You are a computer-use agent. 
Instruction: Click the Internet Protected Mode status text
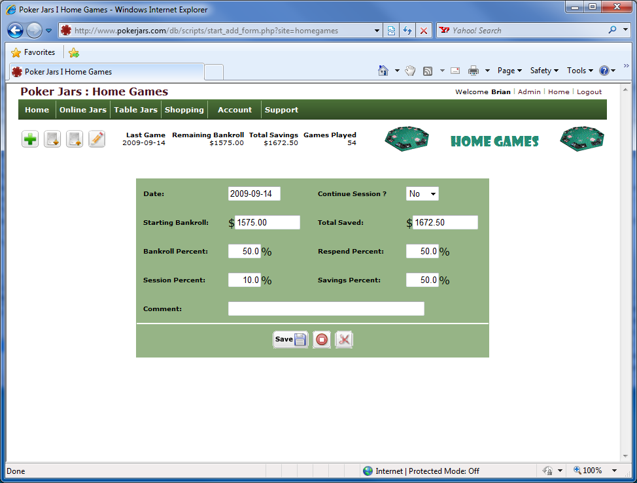[427, 471]
